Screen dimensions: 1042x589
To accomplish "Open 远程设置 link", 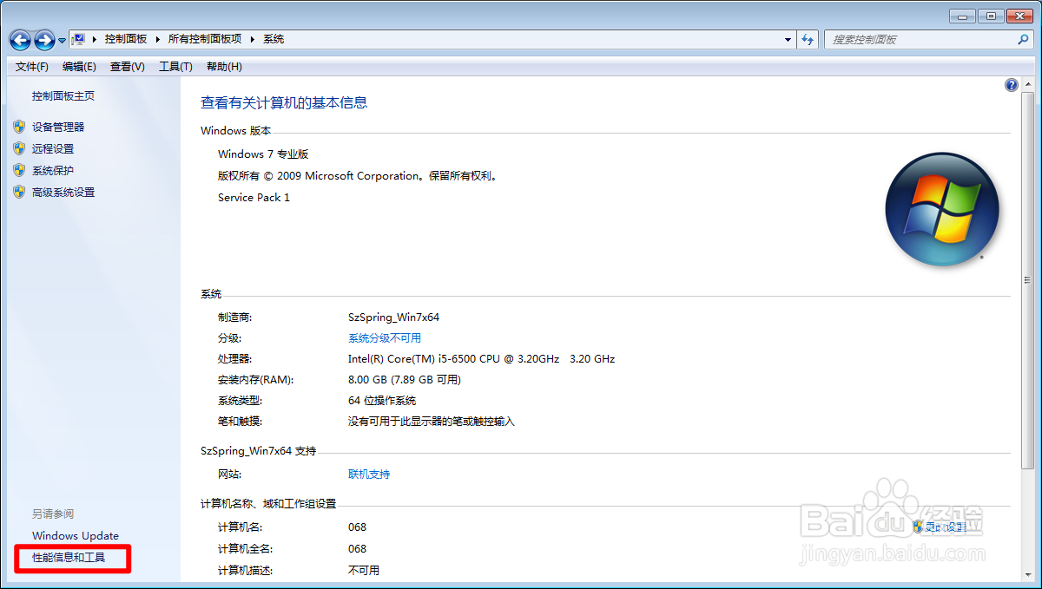I will coord(53,149).
